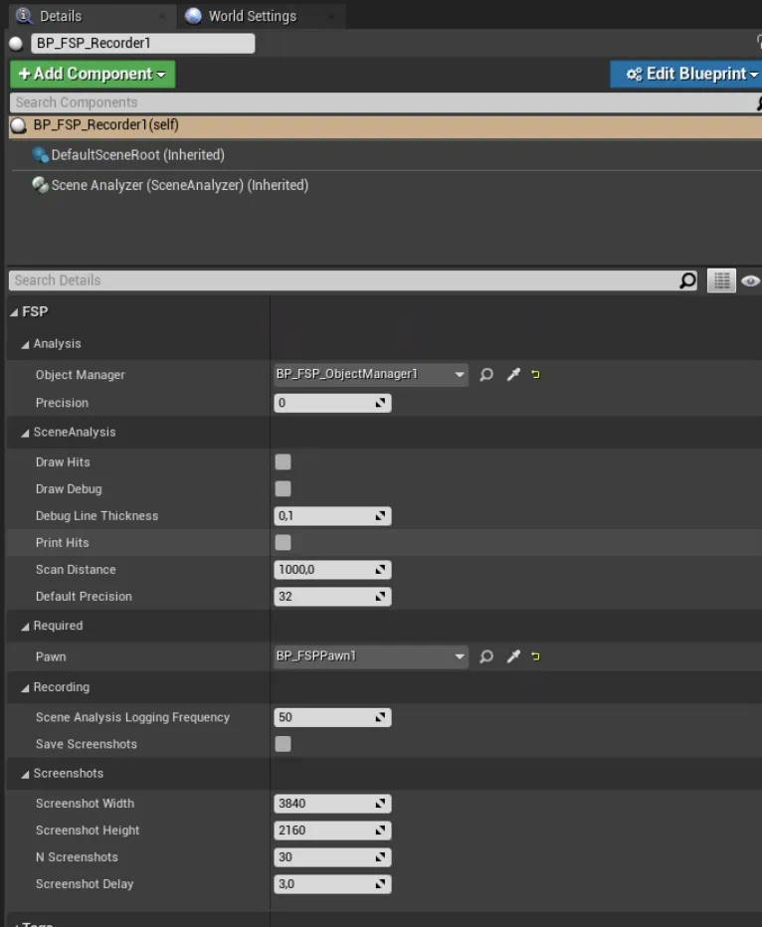Click the eyedropper picker next to Object Manager
The height and width of the screenshot is (927, 762).
tap(513, 375)
